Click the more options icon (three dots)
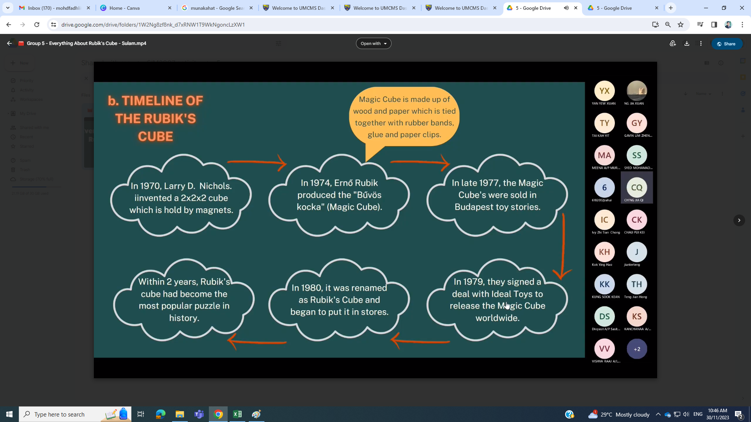Viewport: 751px width, 422px height. click(x=702, y=43)
